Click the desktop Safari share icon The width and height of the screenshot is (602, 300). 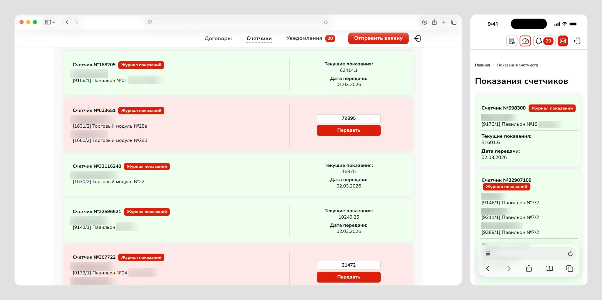[x=434, y=22]
